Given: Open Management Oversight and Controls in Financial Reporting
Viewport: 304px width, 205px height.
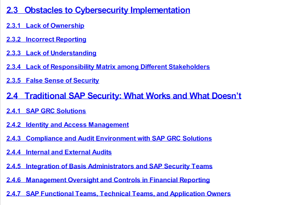Looking at the screenshot, I should click(x=118, y=180).
